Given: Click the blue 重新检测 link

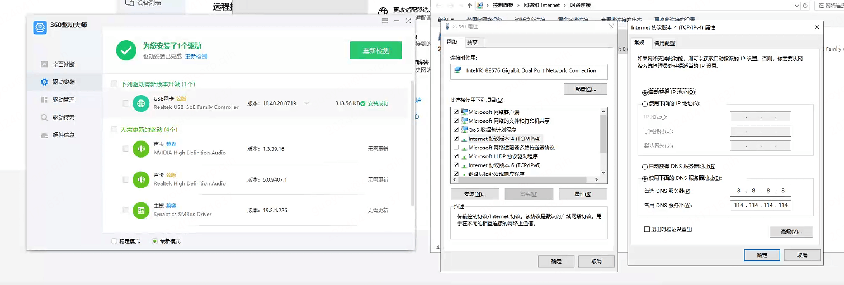Looking at the screenshot, I should pos(196,56).
